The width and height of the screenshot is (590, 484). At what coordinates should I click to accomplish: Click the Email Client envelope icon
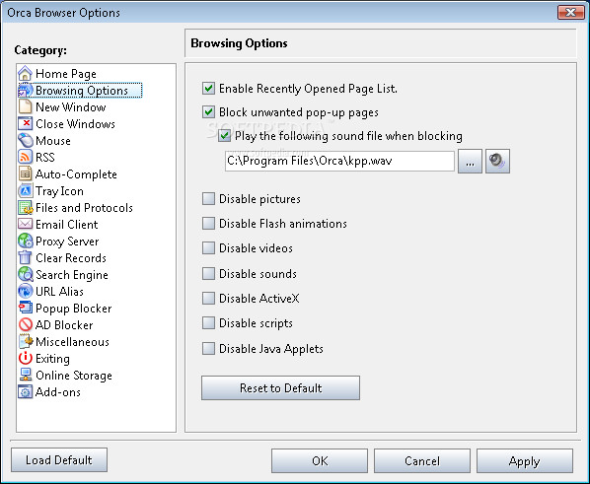(x=26, y=224)
